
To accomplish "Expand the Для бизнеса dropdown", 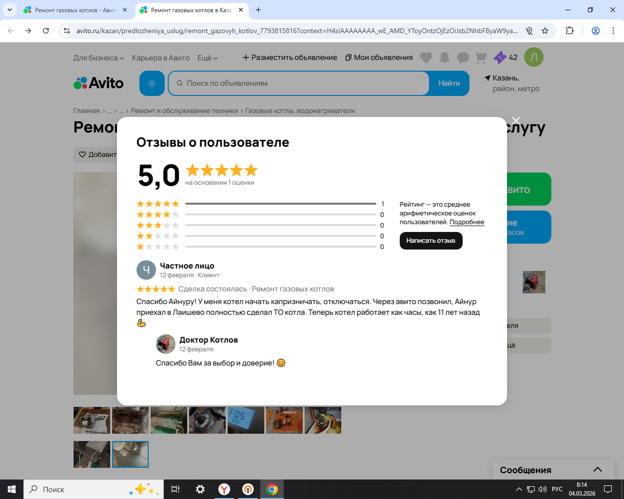I will [x=98, y=58].
